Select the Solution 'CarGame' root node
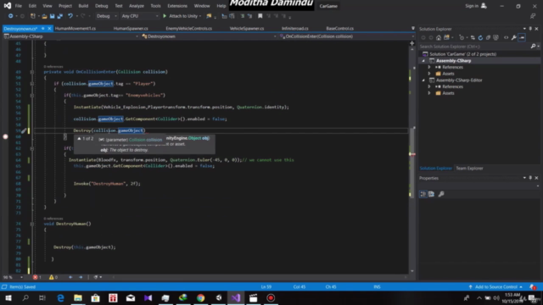 click(x=462, y=54)
